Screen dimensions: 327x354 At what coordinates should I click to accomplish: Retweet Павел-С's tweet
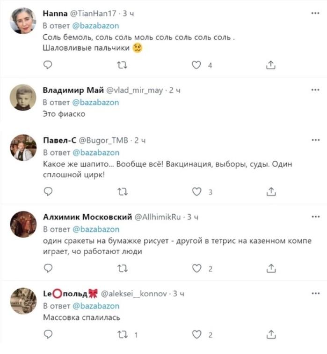(x=122, y=191)
